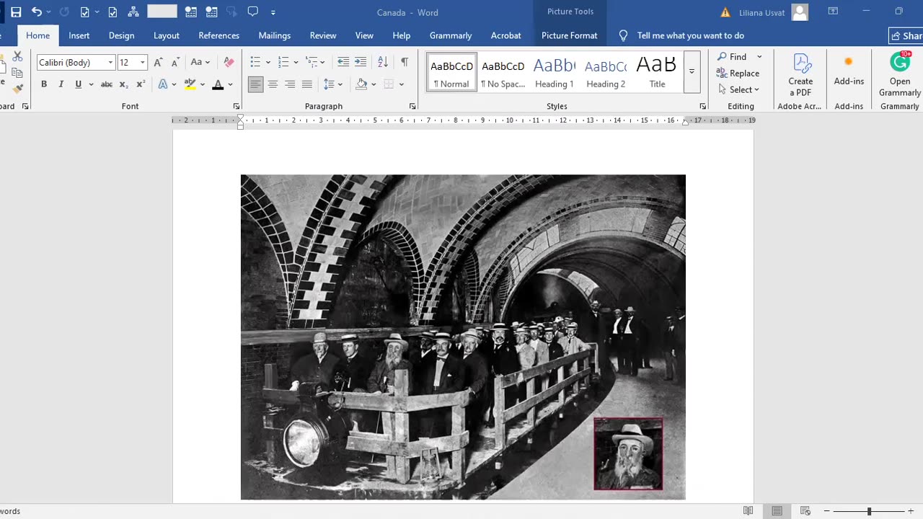The image size is (923, 519).
Task: Toggle Strikethrough formatting
Action: 106,84
